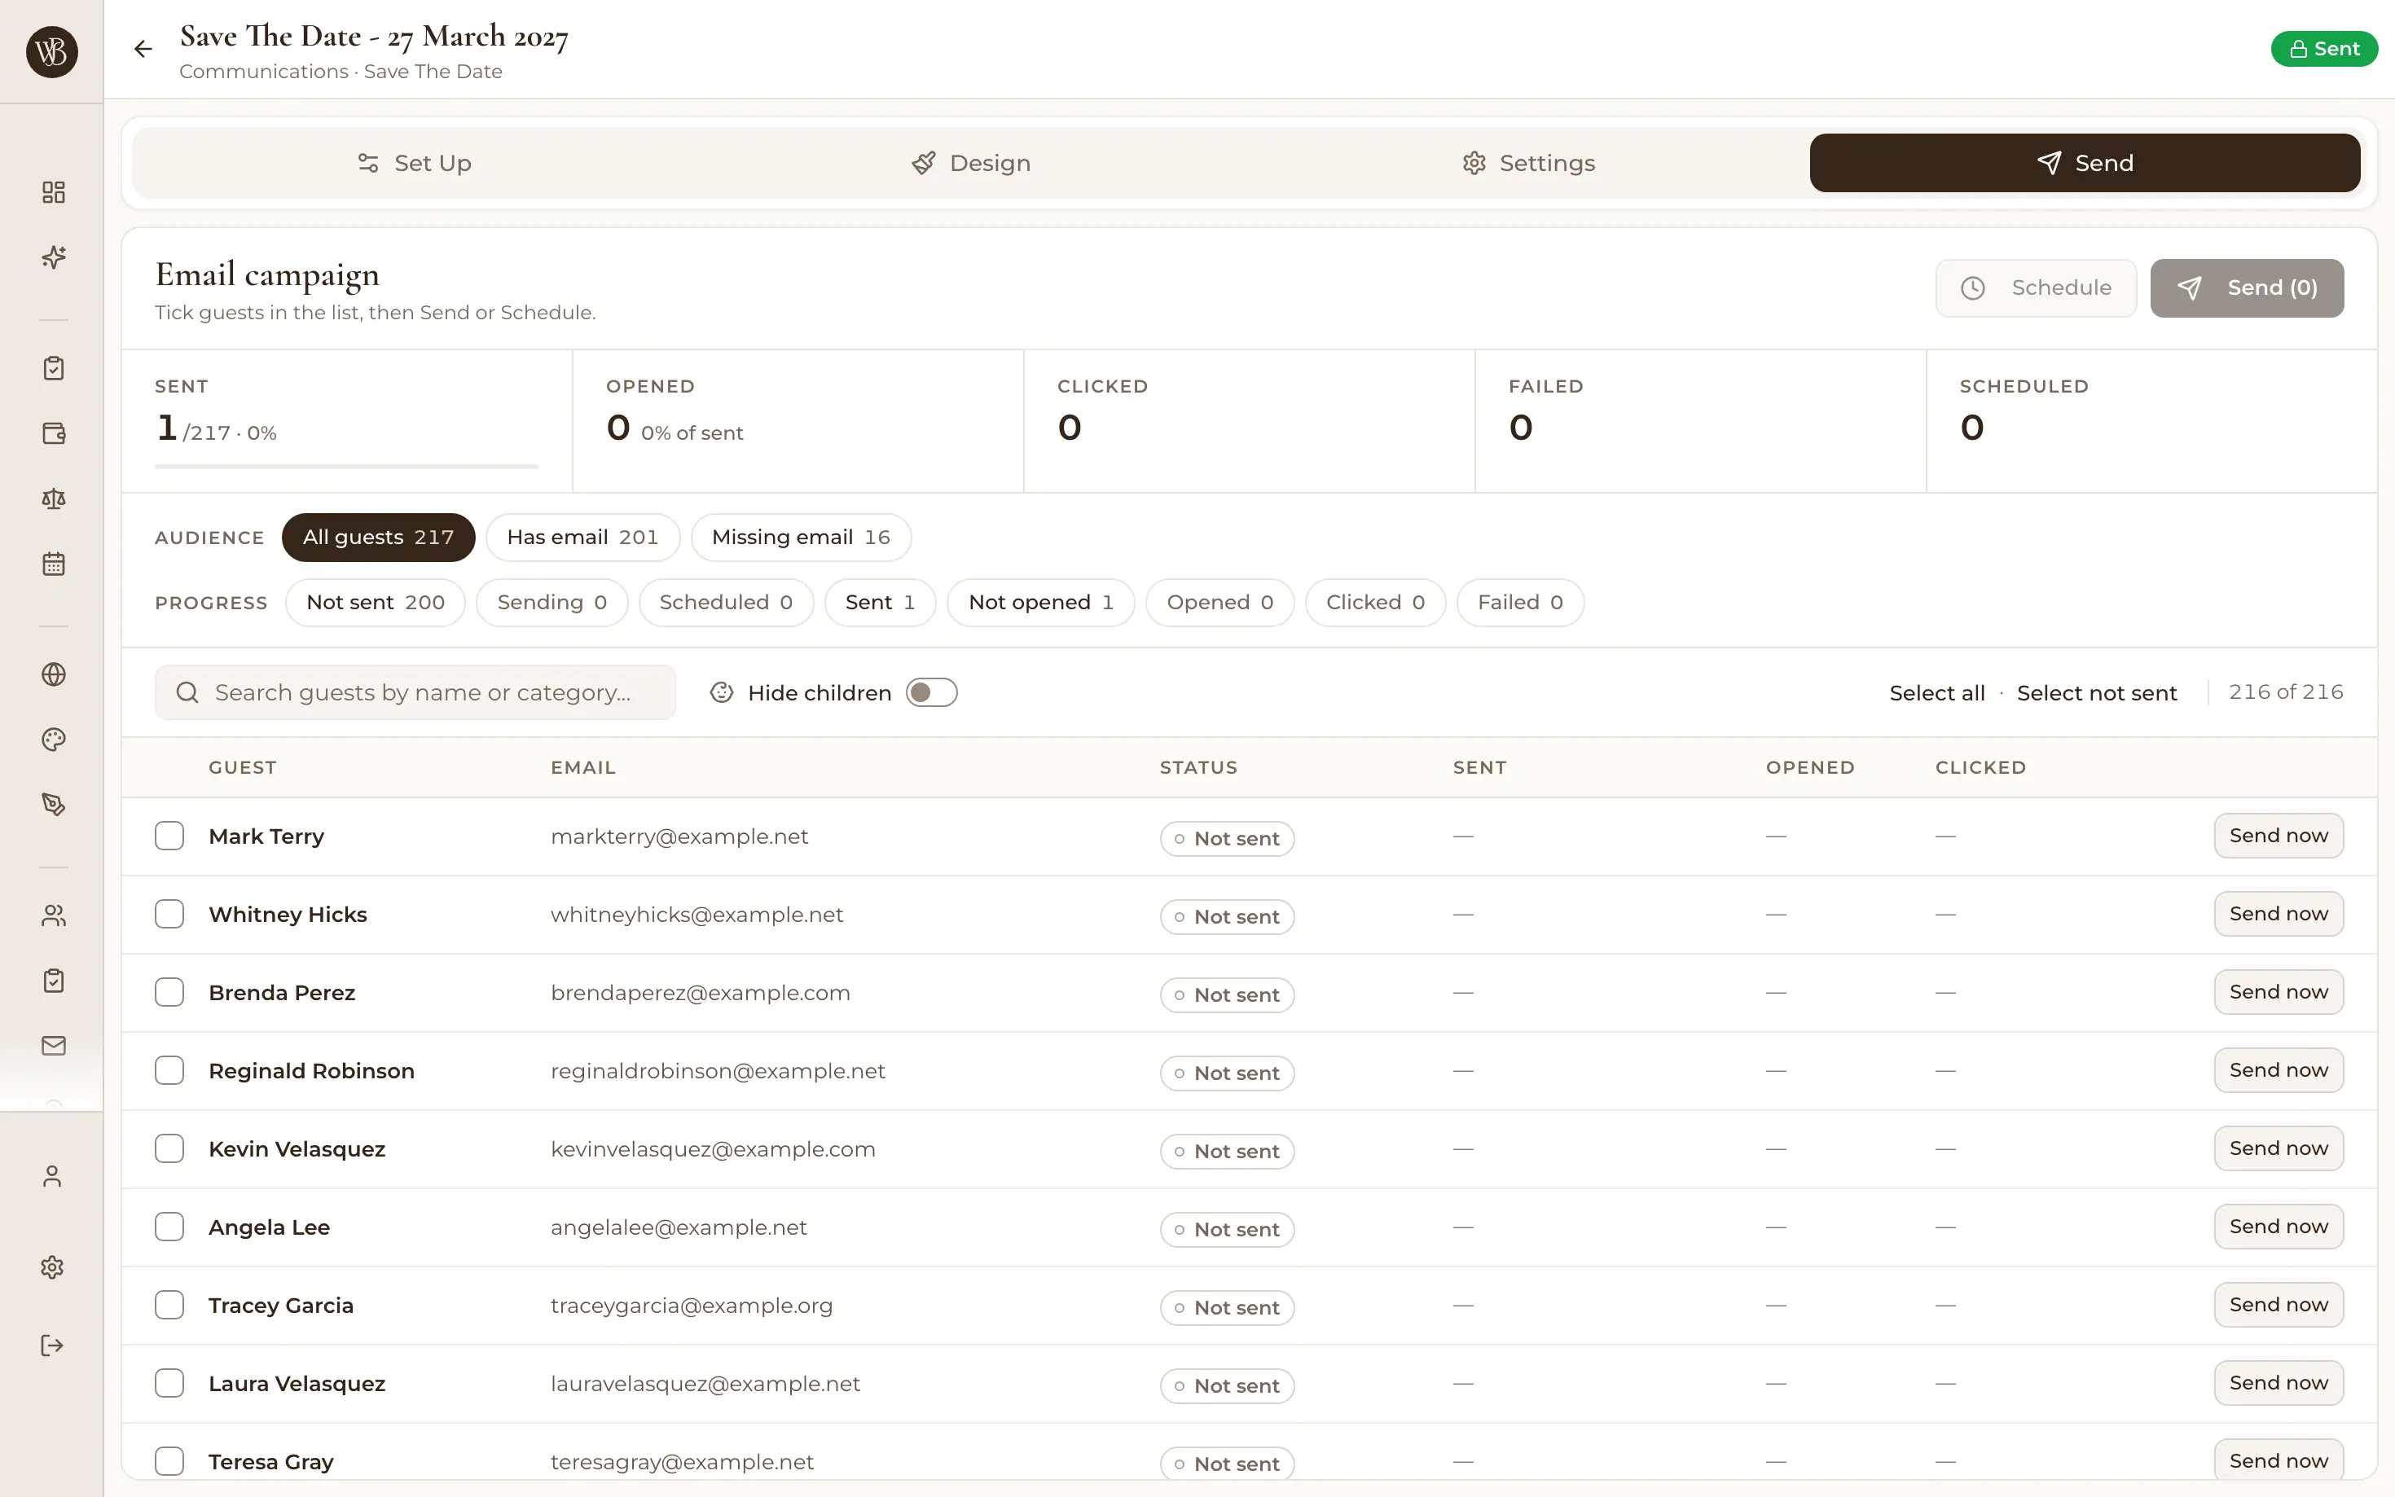This screenshot has width=2395, height=1497.
Task: Click Select all link
Action: (x=1936, y=693)
